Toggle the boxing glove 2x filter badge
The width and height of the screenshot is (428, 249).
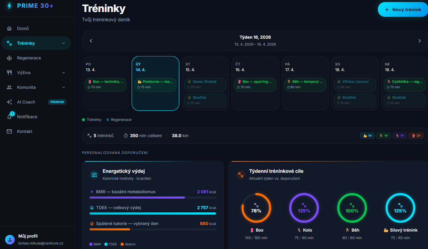pyautogui.click(x=416, y=135)
